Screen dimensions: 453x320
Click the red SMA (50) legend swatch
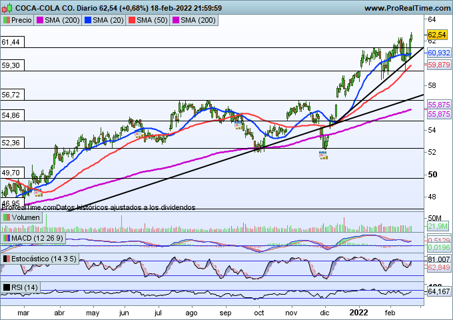[132, 20]
